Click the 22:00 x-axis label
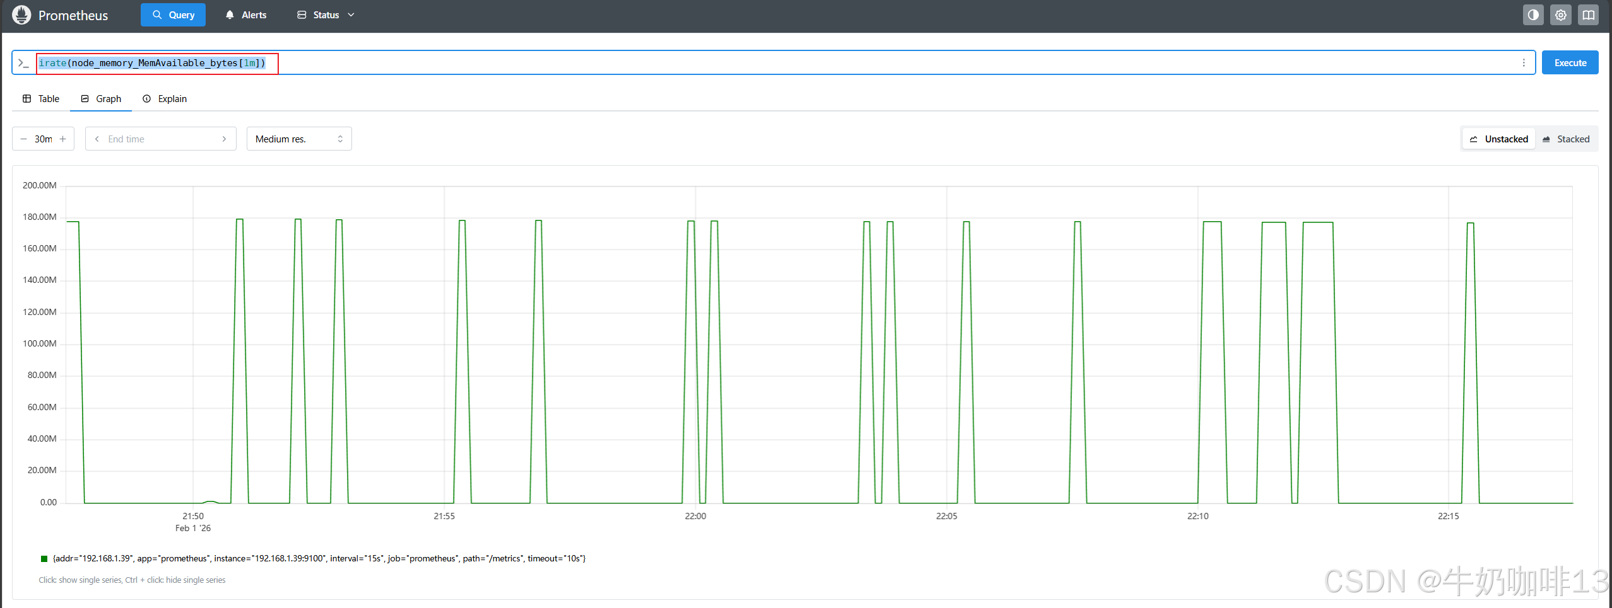1612x608 pixels. click(695, 516)
